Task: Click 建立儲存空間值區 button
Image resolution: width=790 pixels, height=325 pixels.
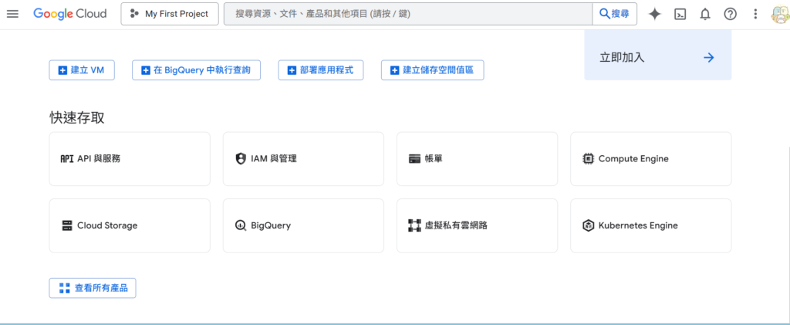Action: tap(432, 70)
